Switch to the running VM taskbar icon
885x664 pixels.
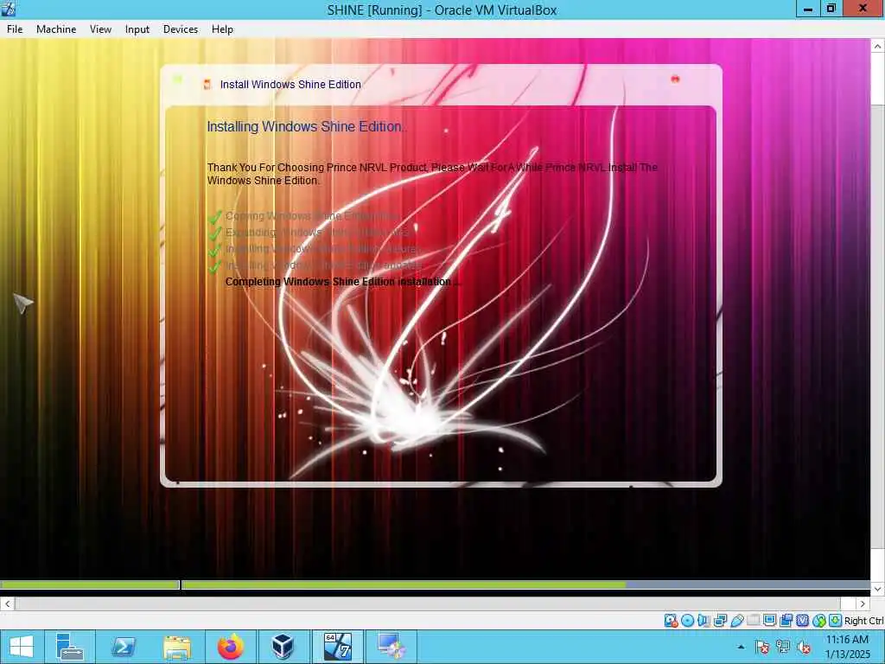coord(392,647)
